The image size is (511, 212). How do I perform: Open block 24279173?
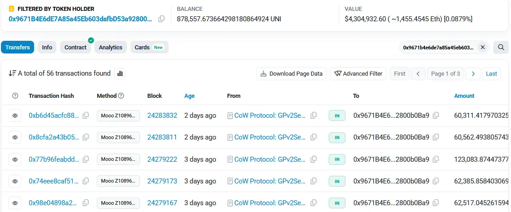pyautogui.click(x=162, y=181)
